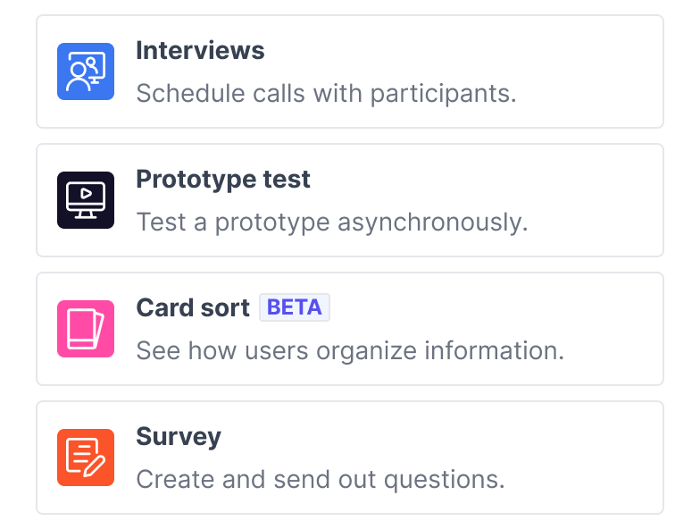Select the Prototype test heading
Viewport: 700px width, 529px height.
point(223,180)
